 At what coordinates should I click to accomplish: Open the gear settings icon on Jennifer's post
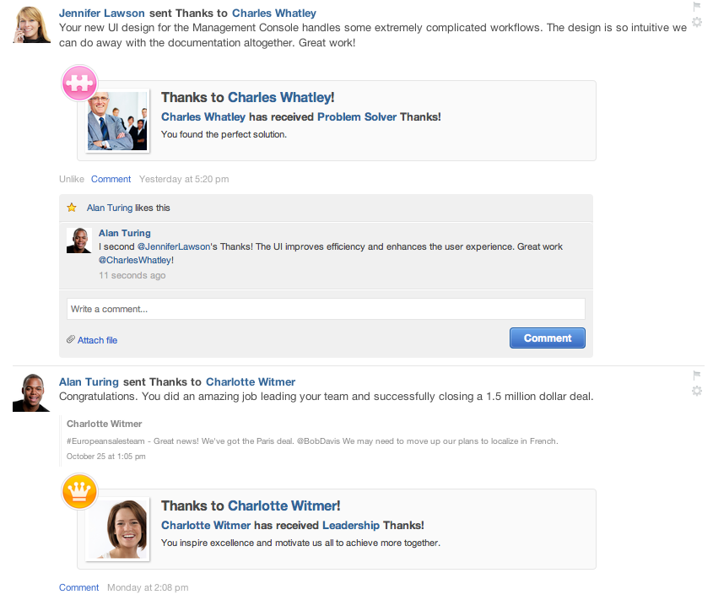tap(697, 22)
